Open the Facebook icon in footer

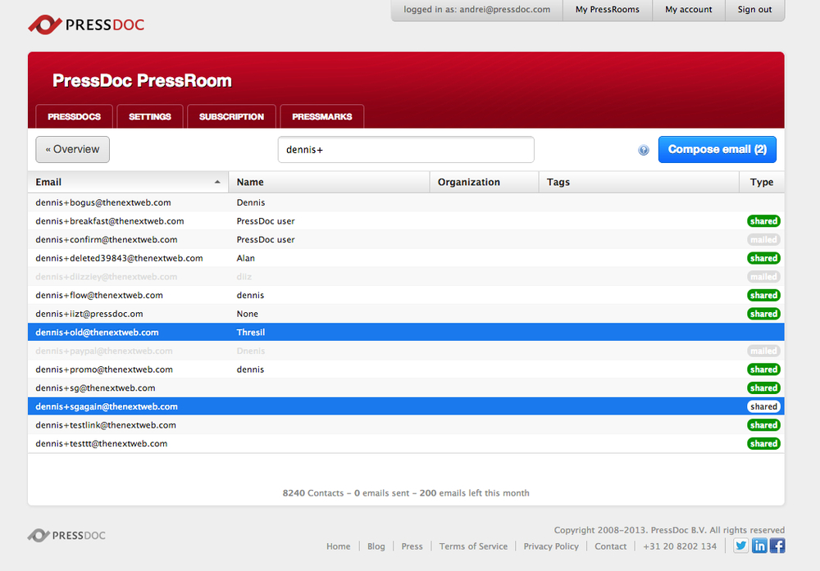(777, 546)
